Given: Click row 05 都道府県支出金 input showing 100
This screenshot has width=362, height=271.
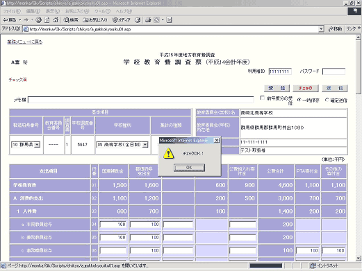Looking at the screenshot, I should click(145, 238).
